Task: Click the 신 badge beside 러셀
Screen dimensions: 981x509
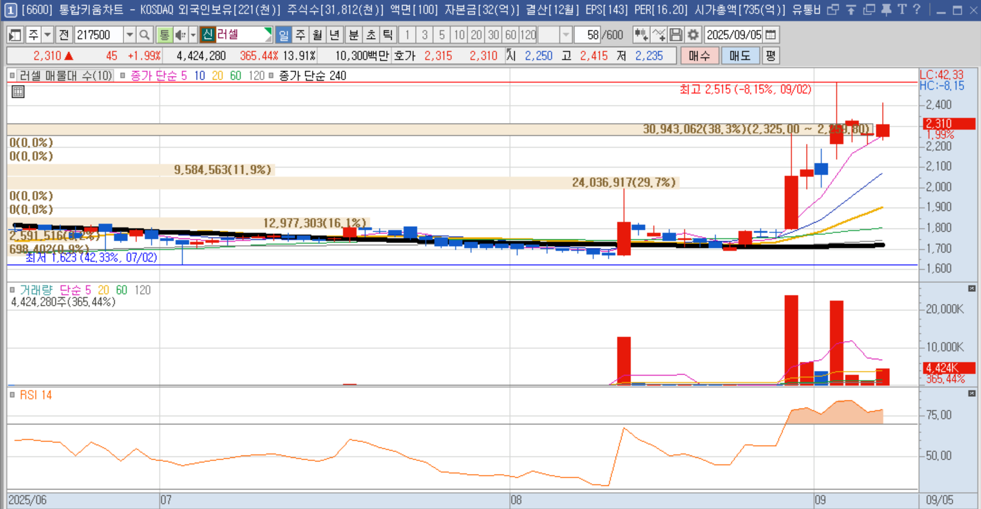Action: (x=208, y=34)
